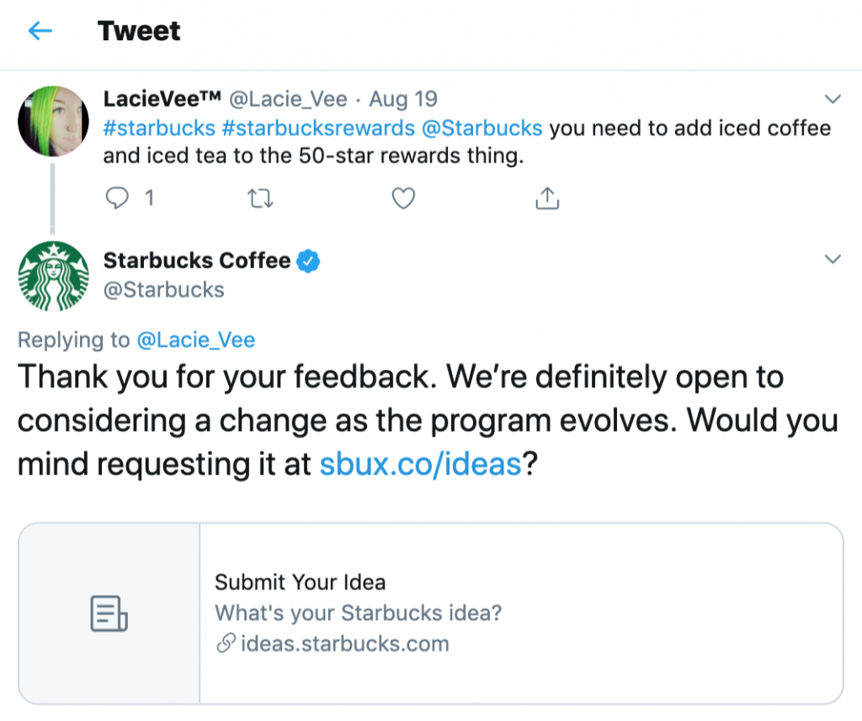Click the @Lacie_Vee mention in Replying to
The height and width of the screenshot is (721, 862).
click(x=195, y=340)
